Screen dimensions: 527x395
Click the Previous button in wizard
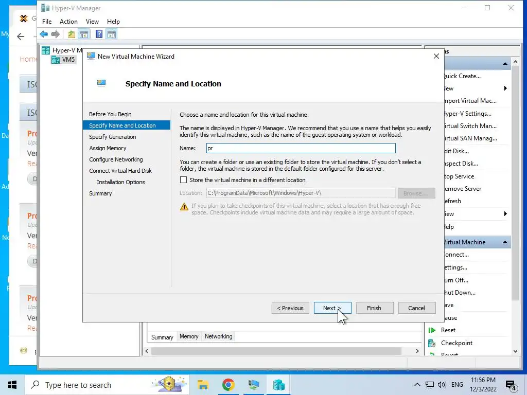click(290, 308)
